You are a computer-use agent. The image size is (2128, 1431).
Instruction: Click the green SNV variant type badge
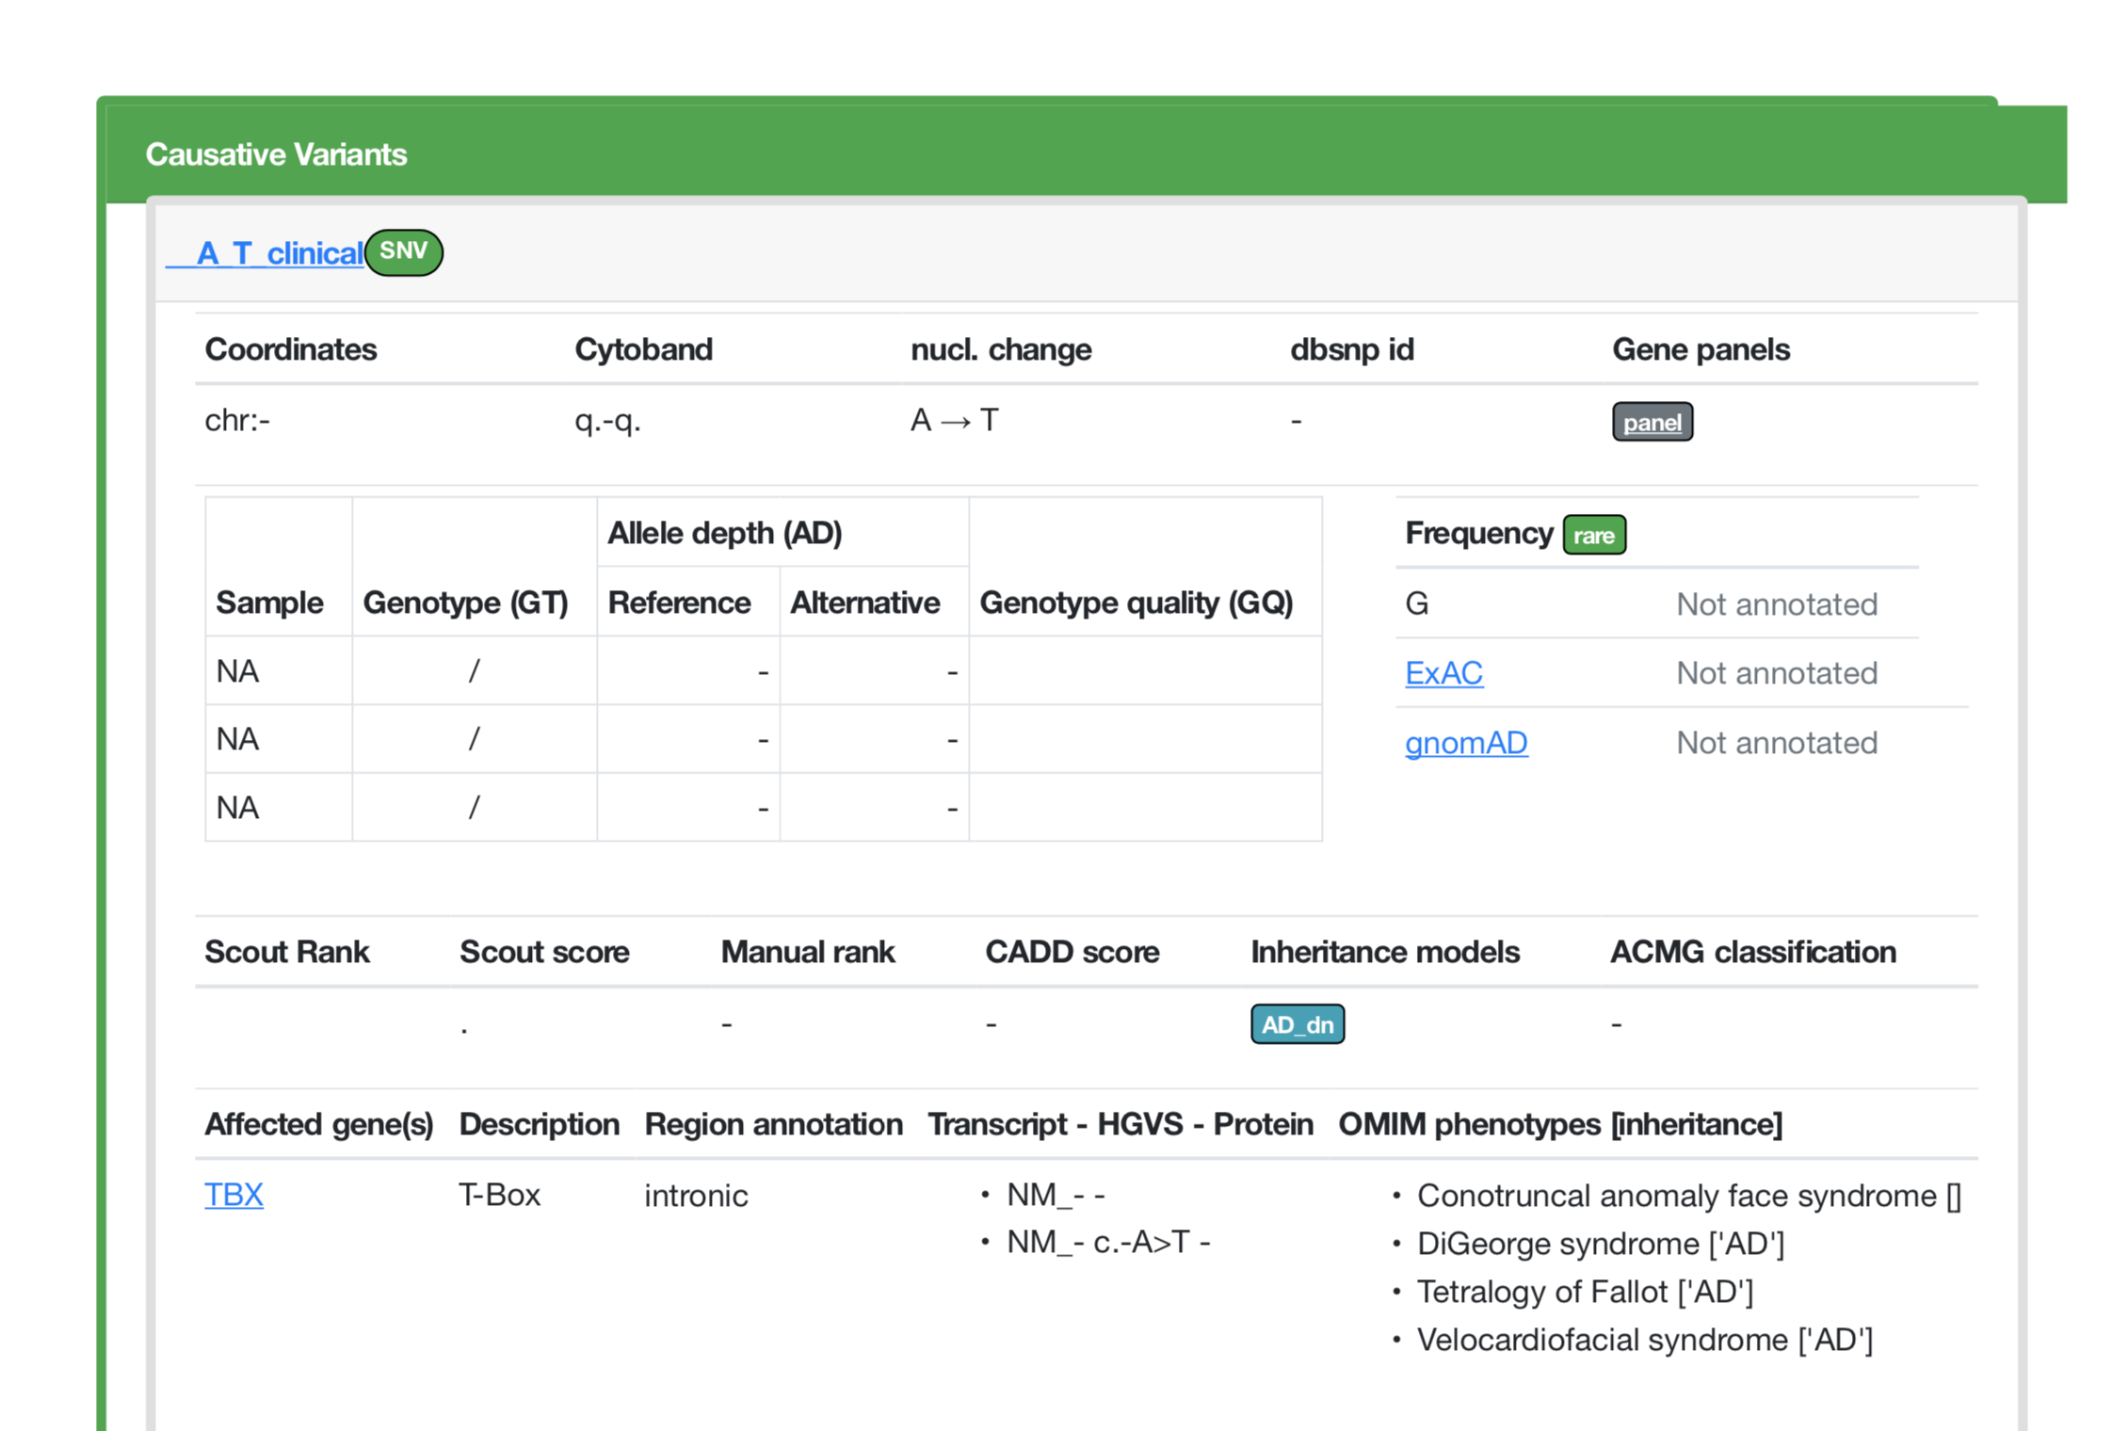(x=404, y=251)
